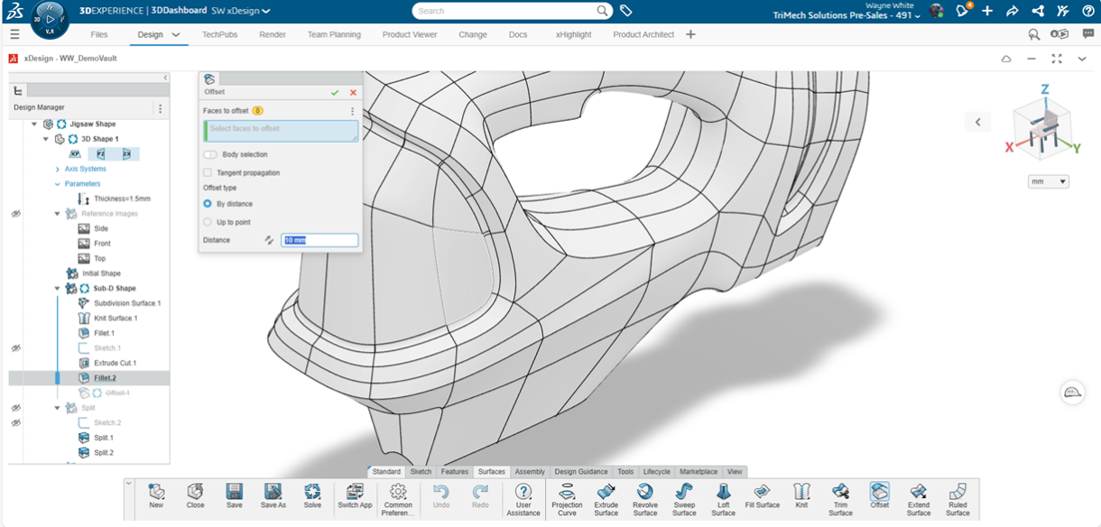Viewport: 1101px width, 527px height.
Task: Select the Up to point radio button
Action: coord(208,222)
